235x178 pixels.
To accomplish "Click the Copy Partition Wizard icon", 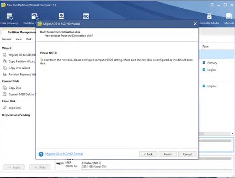I will [x=5, y=61].
